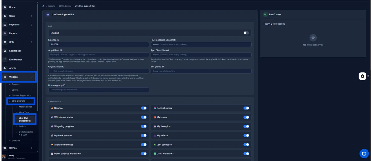Open Custom Registration in sidebar
The height and width of the screenshot is (161, 371).
point(21,96)
